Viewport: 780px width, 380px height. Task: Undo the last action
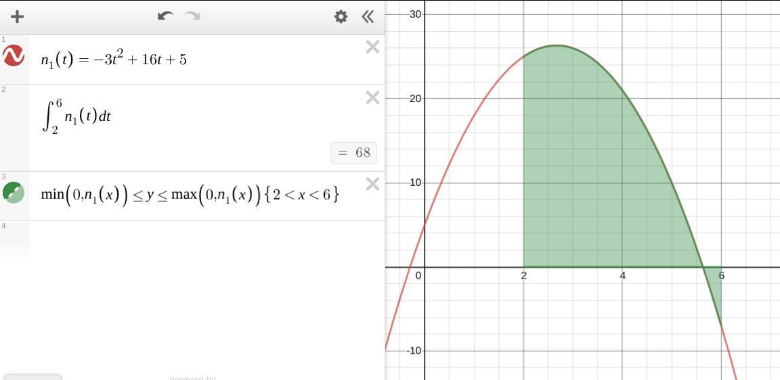coord(165,16)
